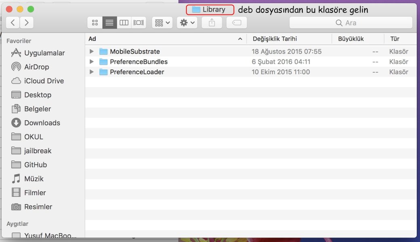Sort by Büyüklük column header

358,39
